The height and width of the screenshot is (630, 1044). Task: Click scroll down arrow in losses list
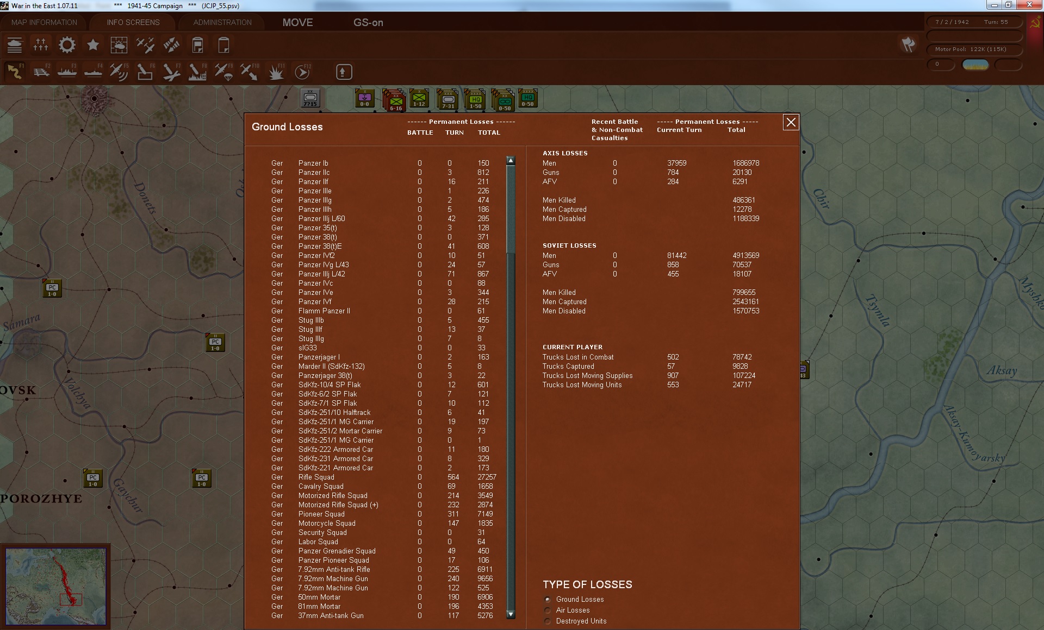point(510,614)
